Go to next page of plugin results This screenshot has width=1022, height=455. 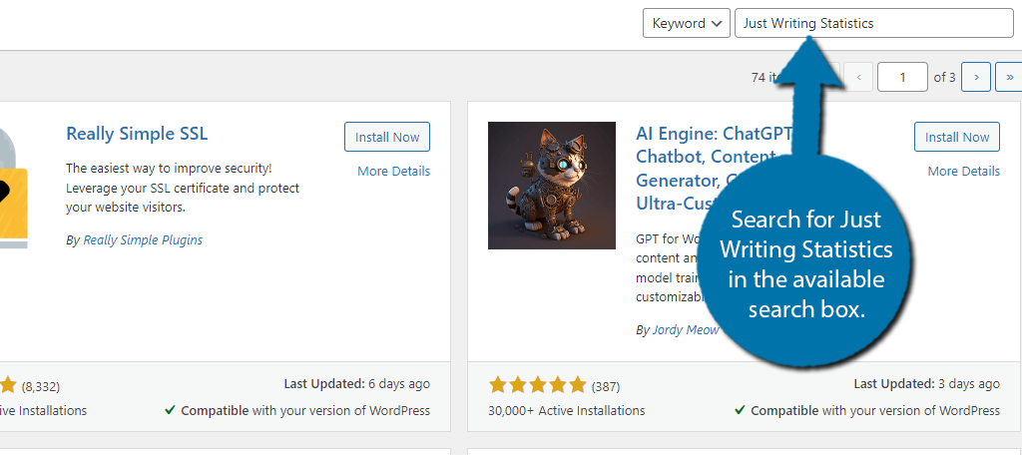[976, 77]
